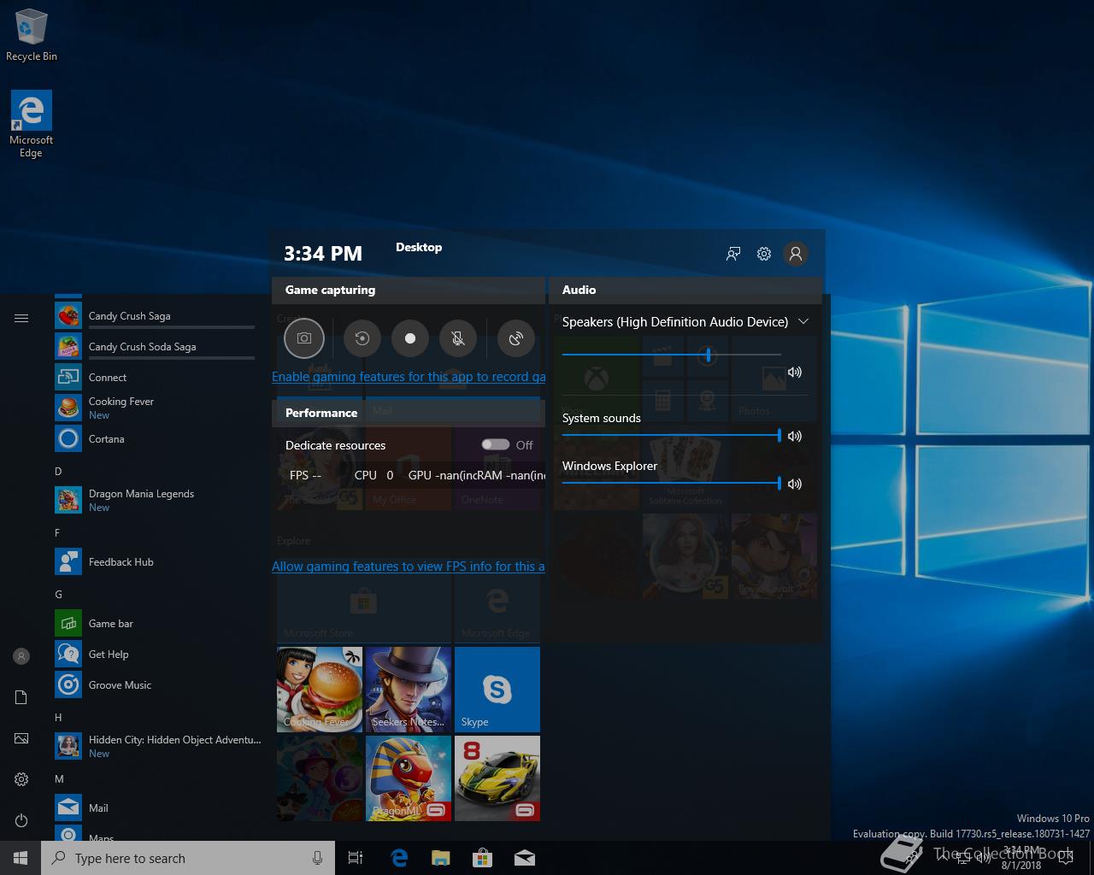Take a screenshot with the camera icon

pos(304,338)
